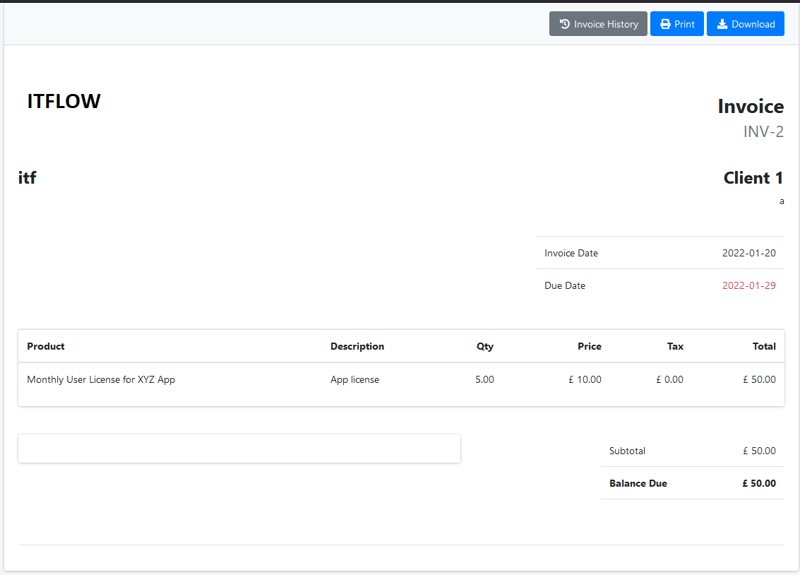Click the empty notes box
The height and width of the screenshot is (575, 800).
239,449
